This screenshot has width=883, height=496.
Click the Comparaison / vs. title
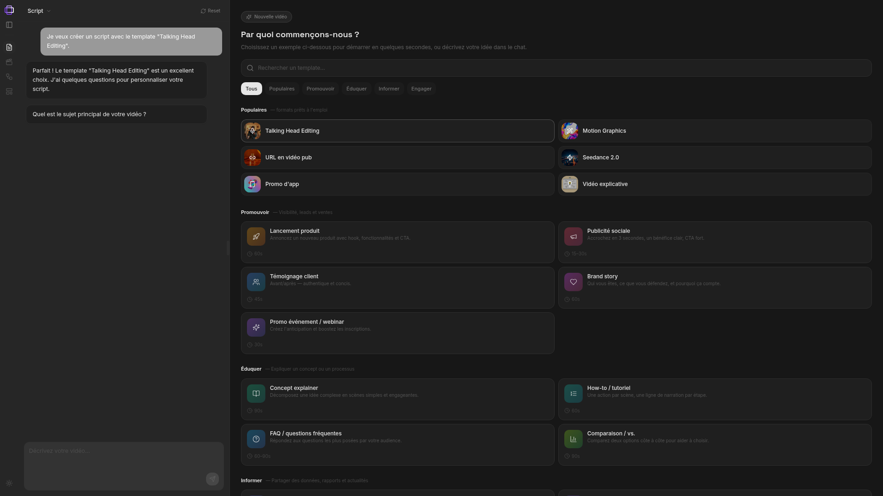pos(611,434)
